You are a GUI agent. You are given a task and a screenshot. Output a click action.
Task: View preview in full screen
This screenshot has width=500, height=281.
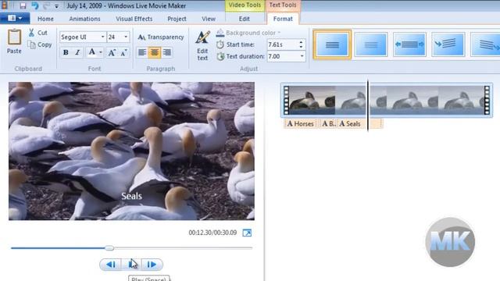[247, 233]
